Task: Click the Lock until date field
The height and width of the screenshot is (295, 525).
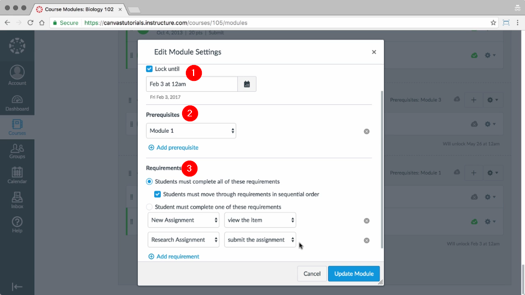Action: (x=191, y=84)
